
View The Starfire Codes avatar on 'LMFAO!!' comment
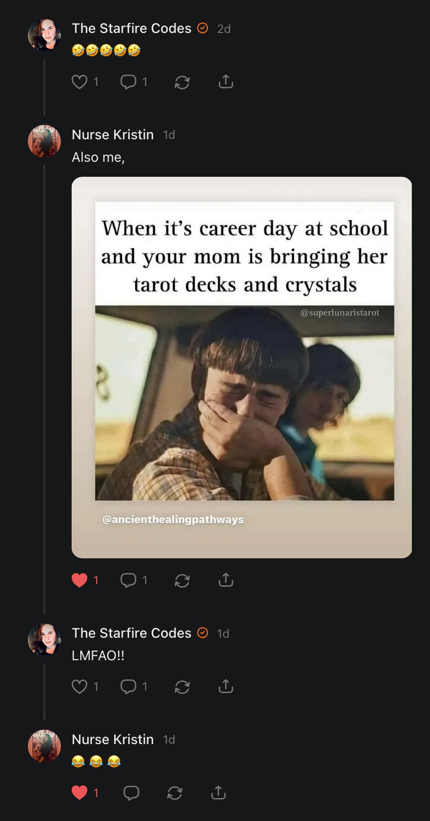click(44, 639)
